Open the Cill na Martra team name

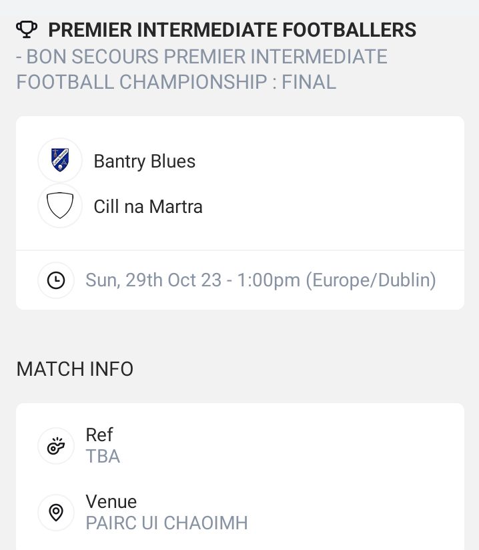tap(148, 207)
